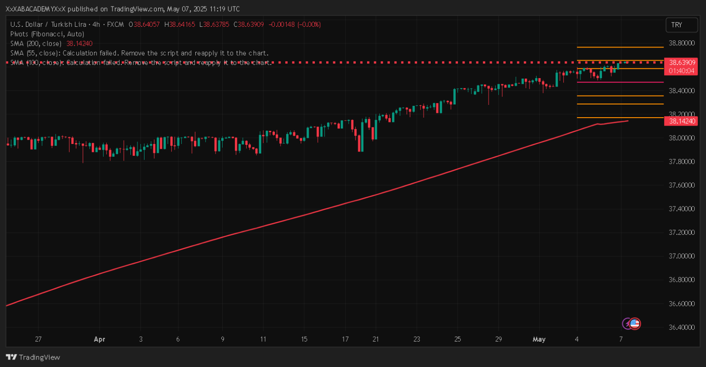This screenshot has height=367, width=706.
Task: Click the change value −0.00148 (−0.00%)
Action: pos(295,24)
